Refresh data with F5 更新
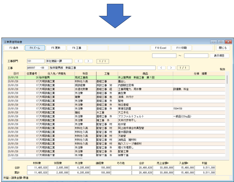This screenshot has height=182, width=234. click(56, 48)
